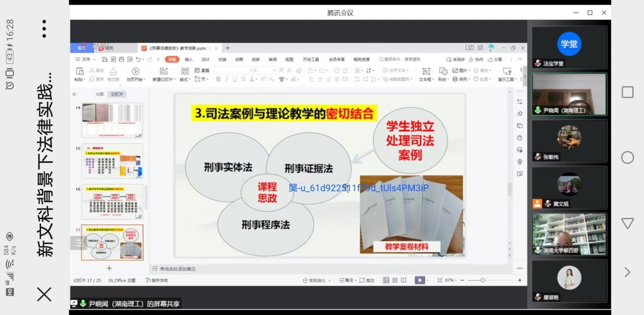
Task: Open the three-dot more options menu
Action: point(44,29)
